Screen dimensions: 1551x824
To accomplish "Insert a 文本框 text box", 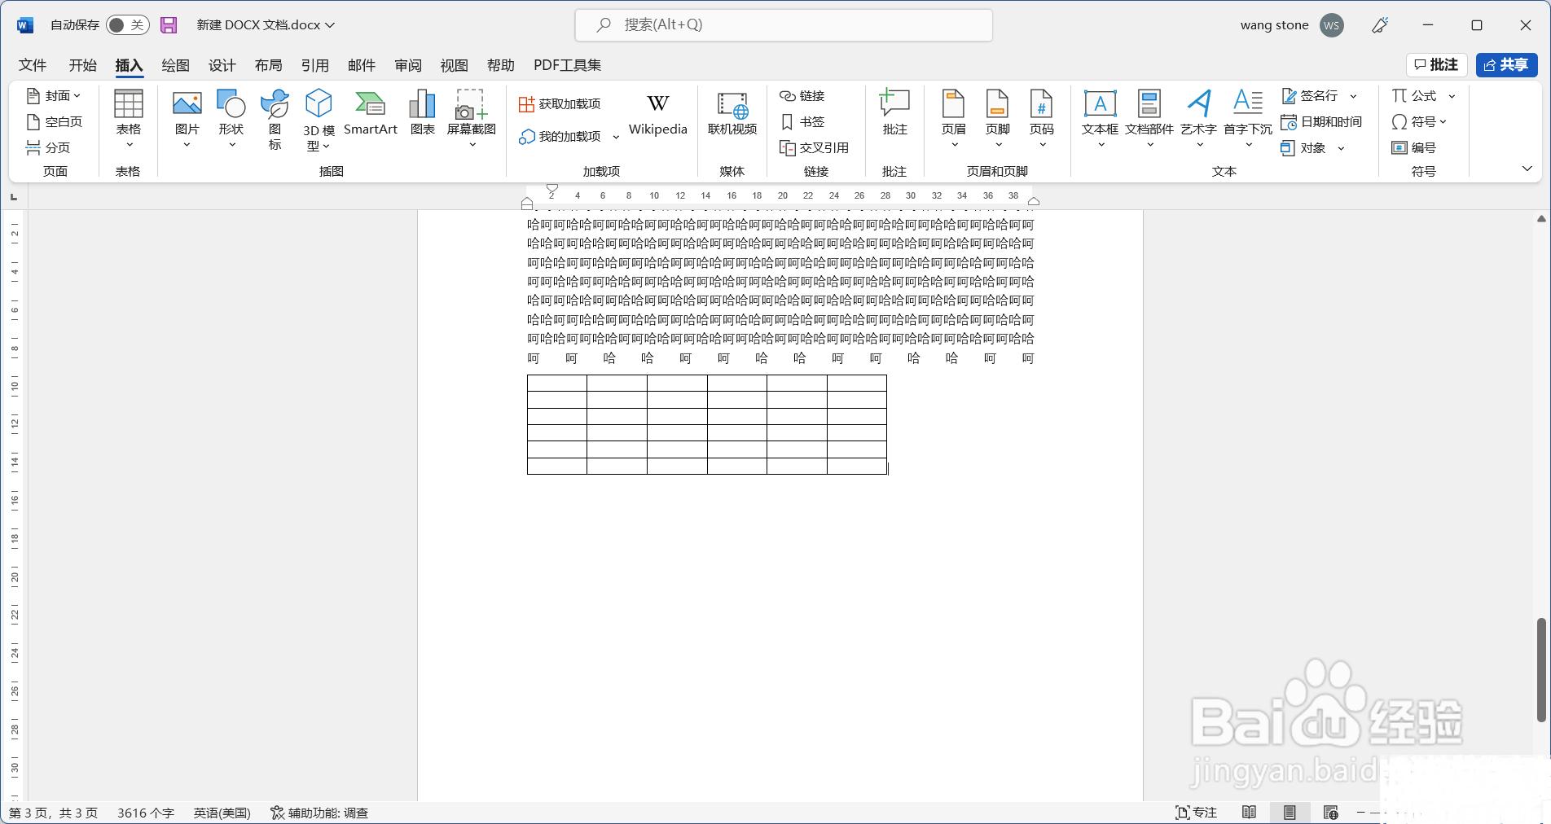I will point(1099,112).
